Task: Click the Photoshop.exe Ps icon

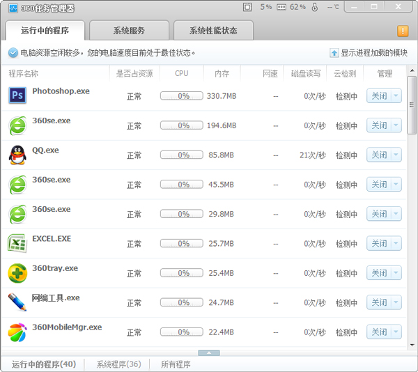Action: coord(17,95)
